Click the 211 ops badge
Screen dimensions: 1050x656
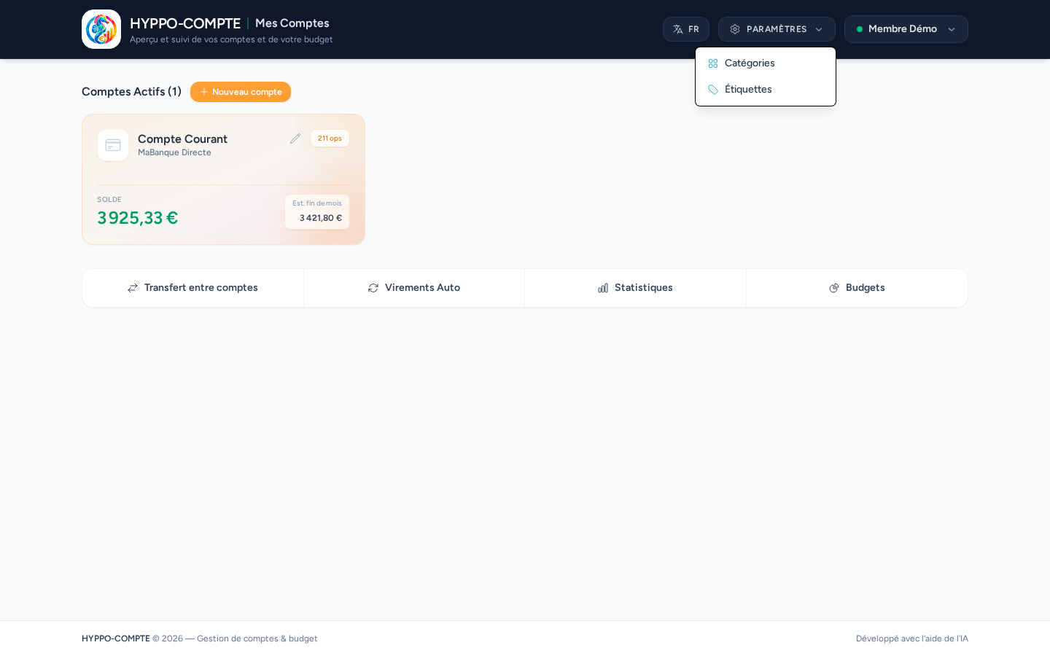point(330,138)
